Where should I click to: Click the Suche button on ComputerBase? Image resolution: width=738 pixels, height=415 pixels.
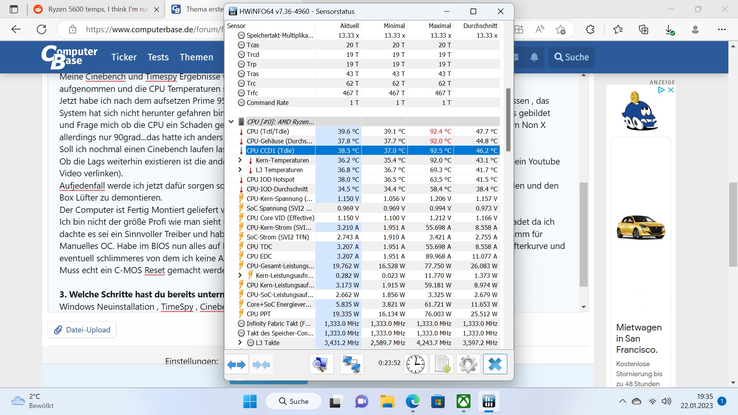pyautogui.click(x=572, y=57)
